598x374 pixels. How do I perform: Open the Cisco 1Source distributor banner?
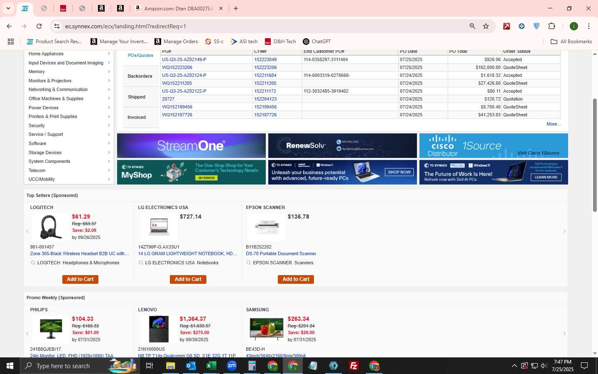click(x=494, y=145)
